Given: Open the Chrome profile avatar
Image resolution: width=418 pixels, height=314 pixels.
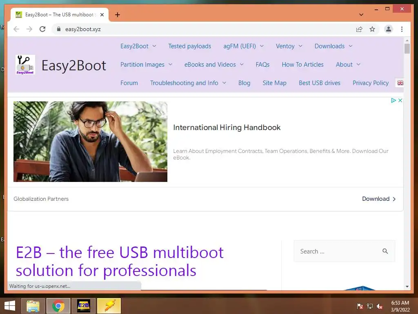Looking at the screenshot, I should pos(389,29).
